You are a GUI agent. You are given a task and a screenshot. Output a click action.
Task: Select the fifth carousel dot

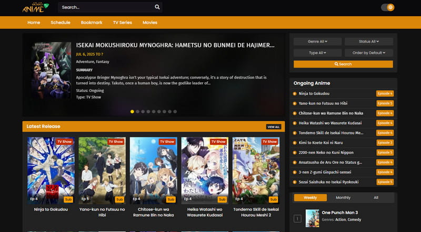coord(154,111)
